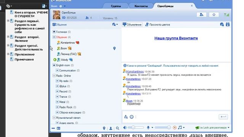Collapse the Общение channel

[x=54, y=37]
